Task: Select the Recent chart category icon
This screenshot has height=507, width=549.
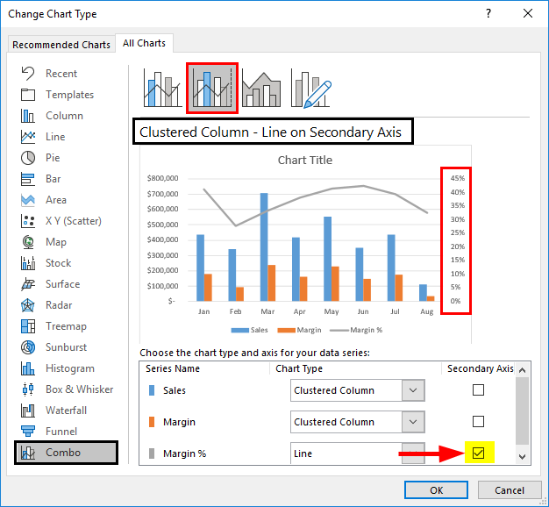Action: click(28, 74)
